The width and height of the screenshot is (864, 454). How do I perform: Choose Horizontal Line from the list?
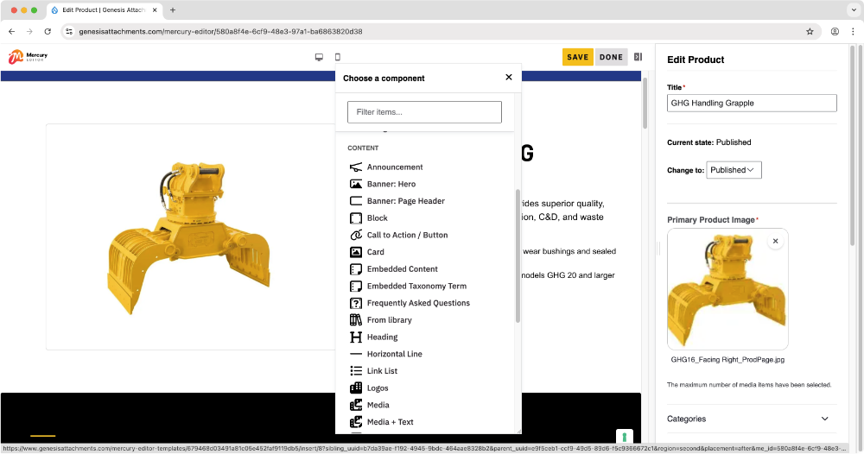pos(394,354)
